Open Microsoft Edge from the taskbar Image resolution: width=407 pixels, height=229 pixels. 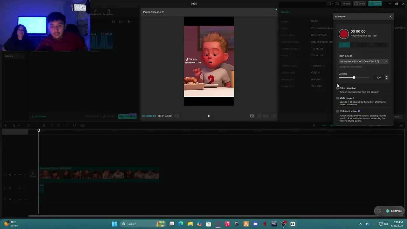[x=181, y=224]
